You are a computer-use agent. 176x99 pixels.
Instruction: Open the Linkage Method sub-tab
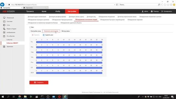coord(65,31)
